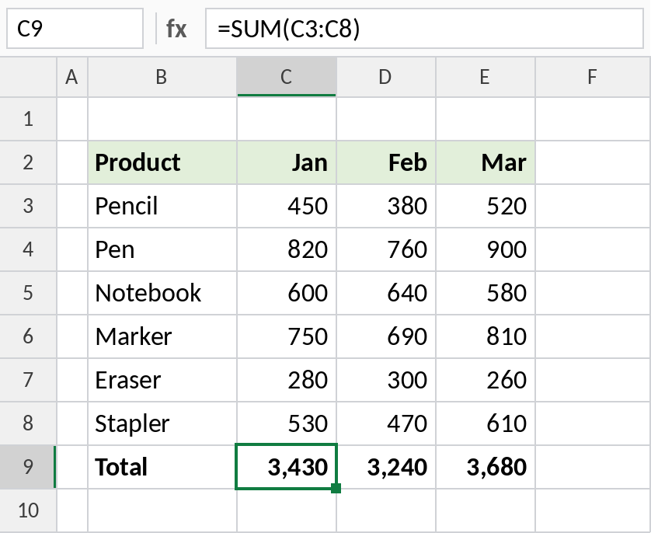Click the Mar header cell
This screenshot has width=651, height=533.
click(486, 162)
